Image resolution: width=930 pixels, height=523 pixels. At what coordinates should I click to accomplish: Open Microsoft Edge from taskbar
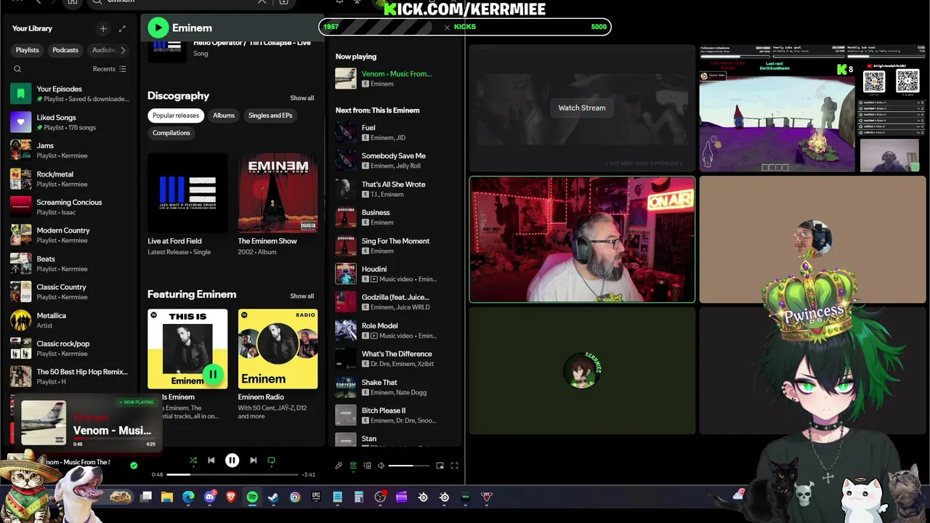188,497
